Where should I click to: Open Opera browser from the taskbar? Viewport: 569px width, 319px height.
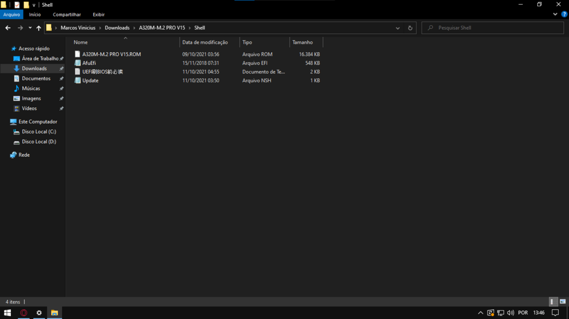[x=24, y=313]
